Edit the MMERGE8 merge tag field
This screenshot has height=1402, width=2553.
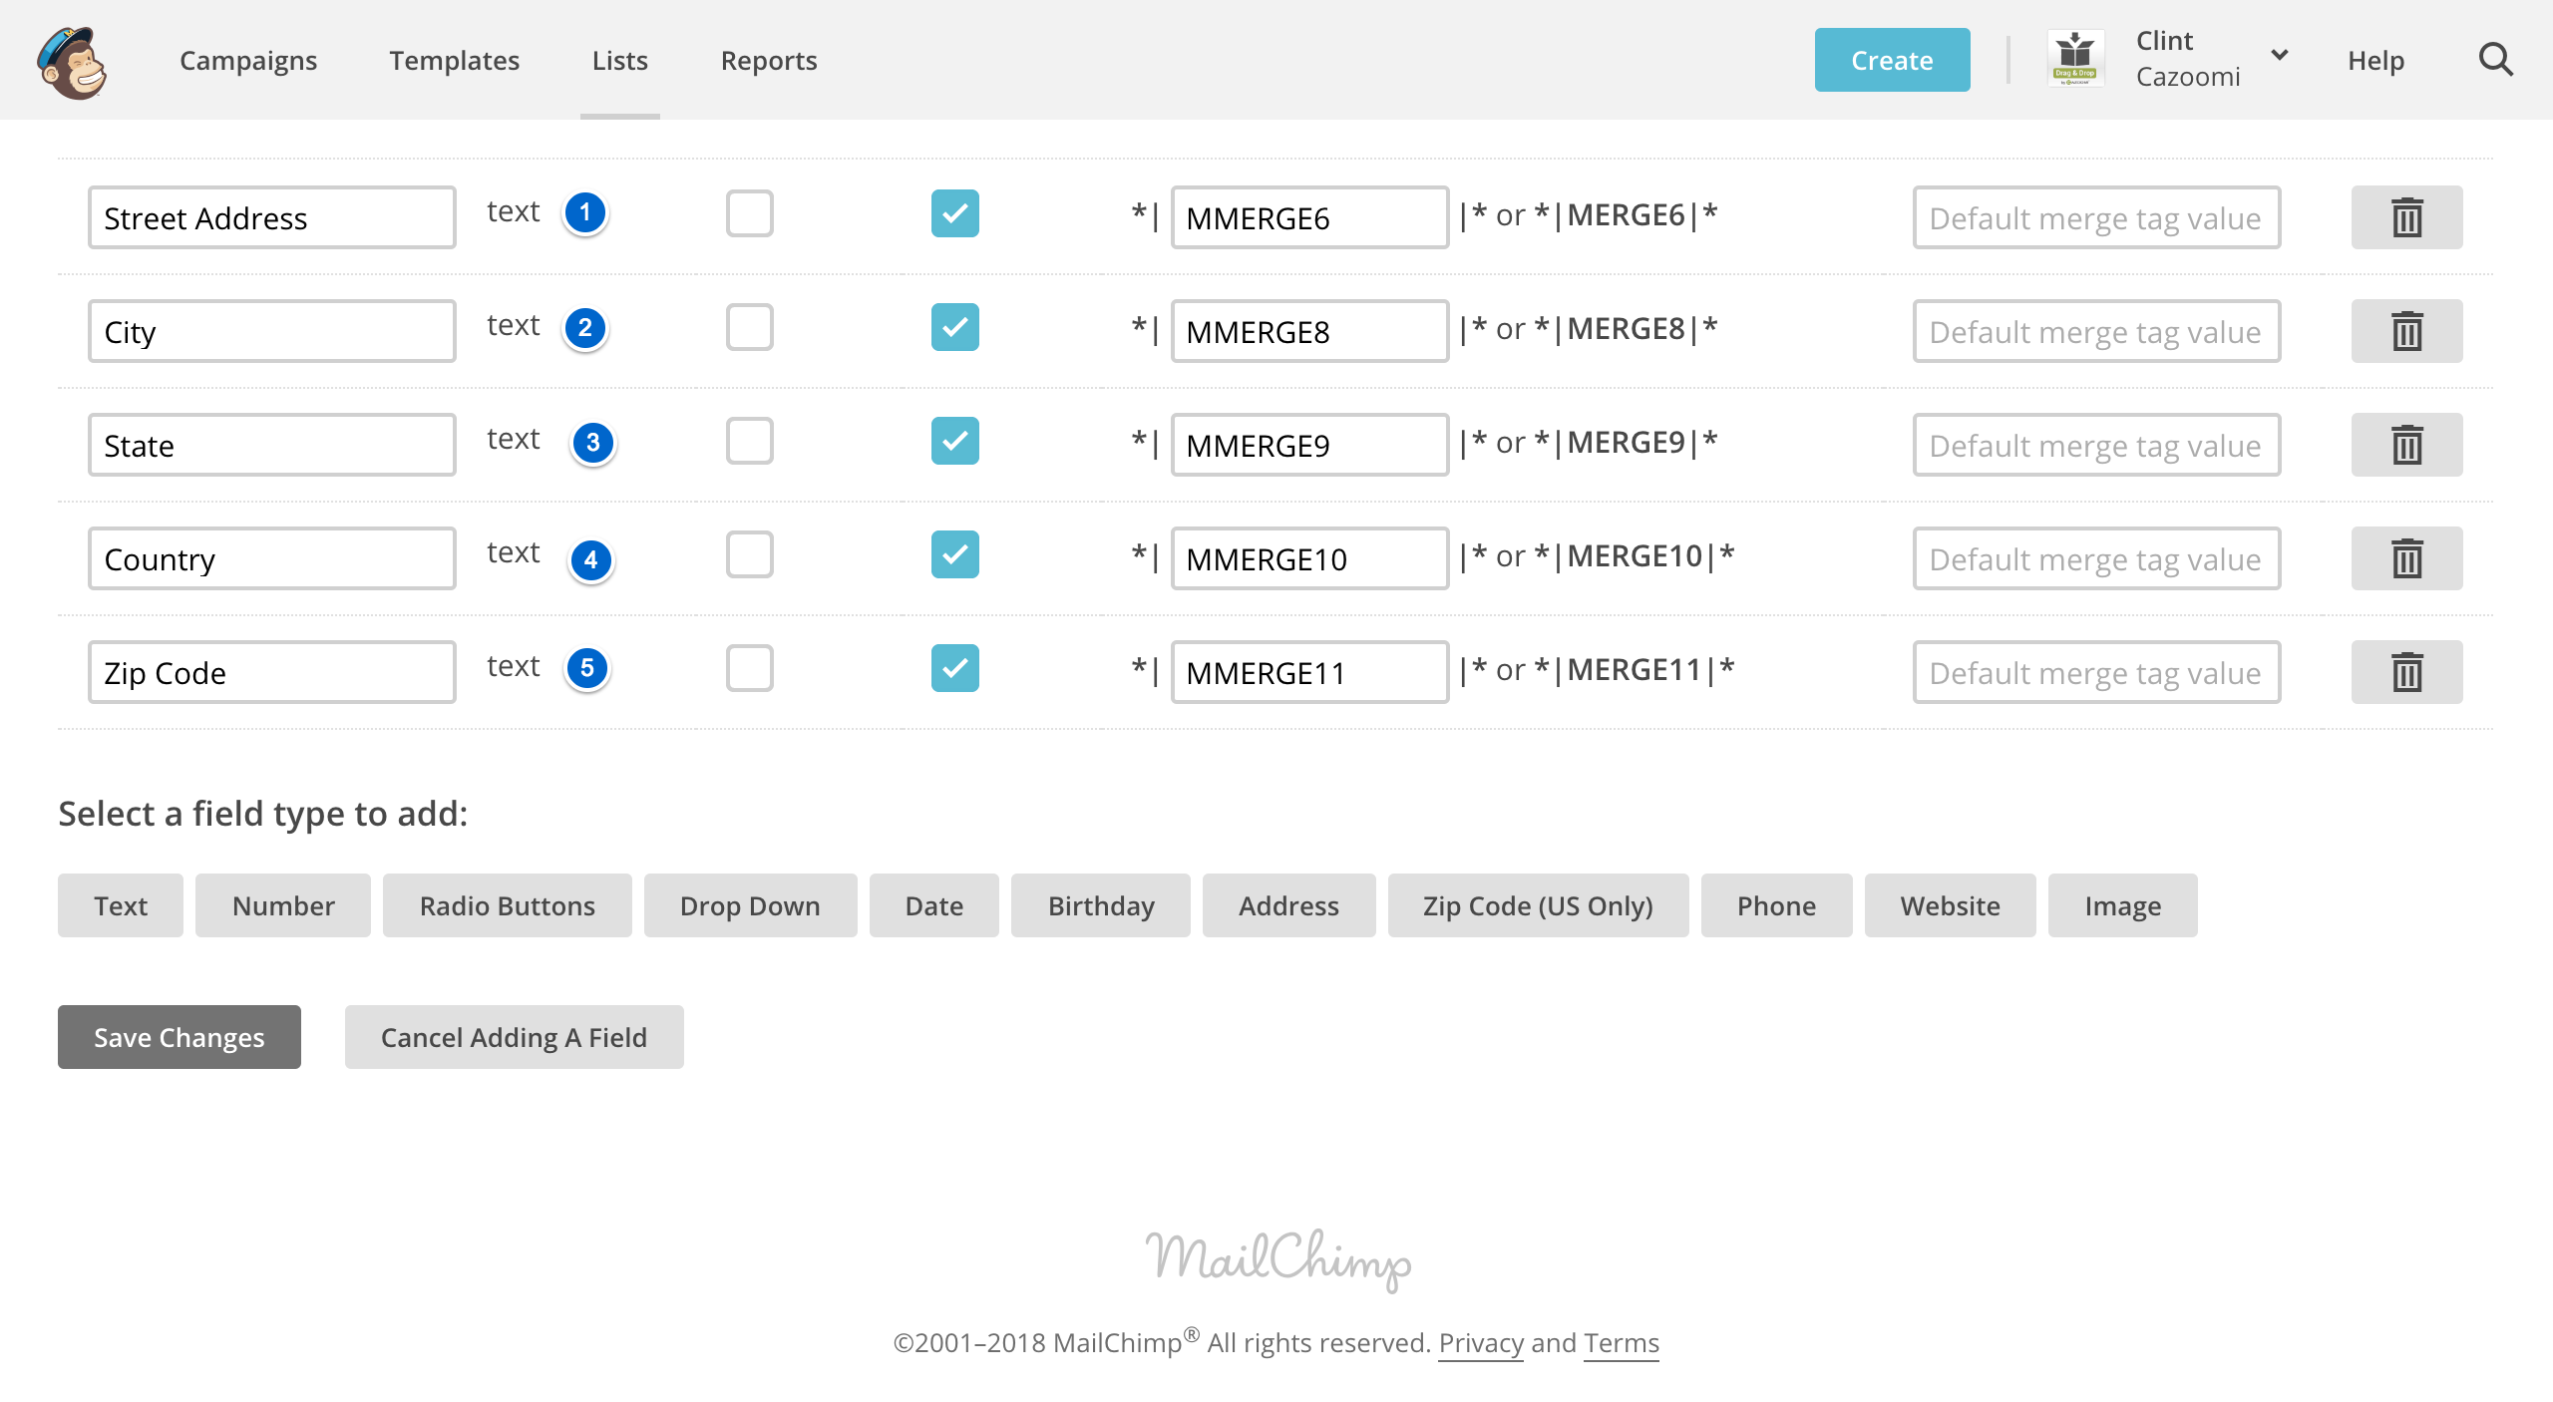1309,331
